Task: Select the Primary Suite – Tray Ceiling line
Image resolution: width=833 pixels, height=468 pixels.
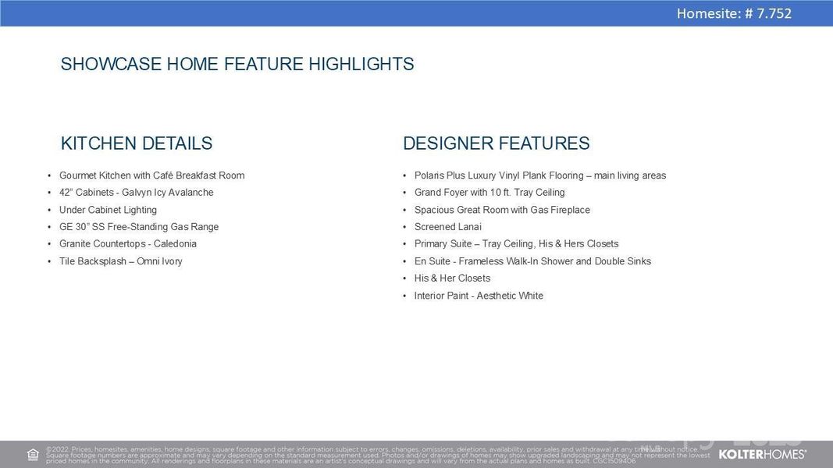Action: 516,244
